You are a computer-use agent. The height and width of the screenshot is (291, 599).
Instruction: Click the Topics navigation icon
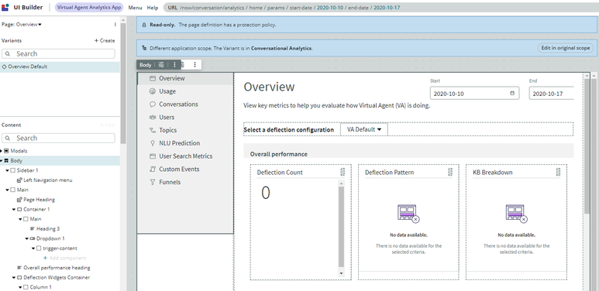pos(153,131)
